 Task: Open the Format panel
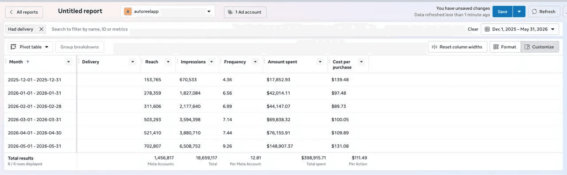505,47
